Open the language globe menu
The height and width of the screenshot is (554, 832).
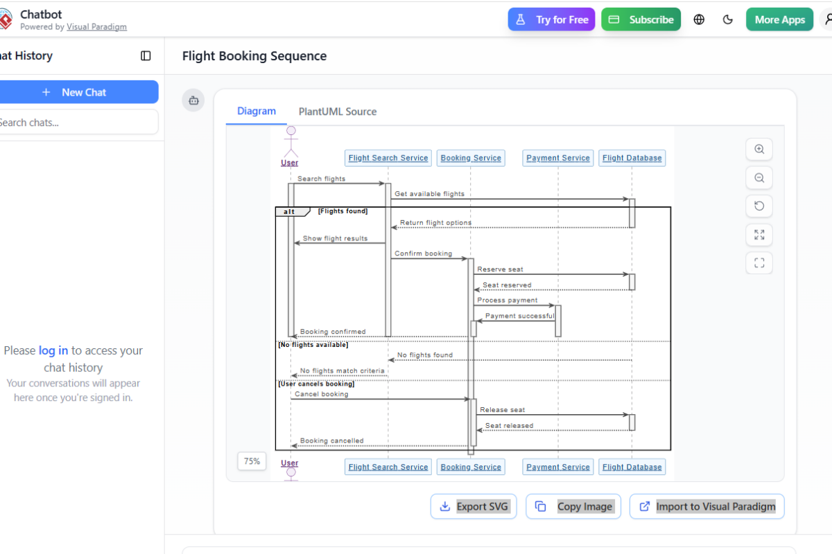(x=699, y=19)
